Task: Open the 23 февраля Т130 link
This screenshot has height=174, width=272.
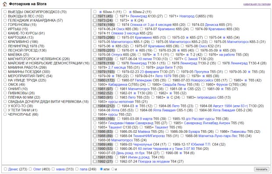Action: 149,72
